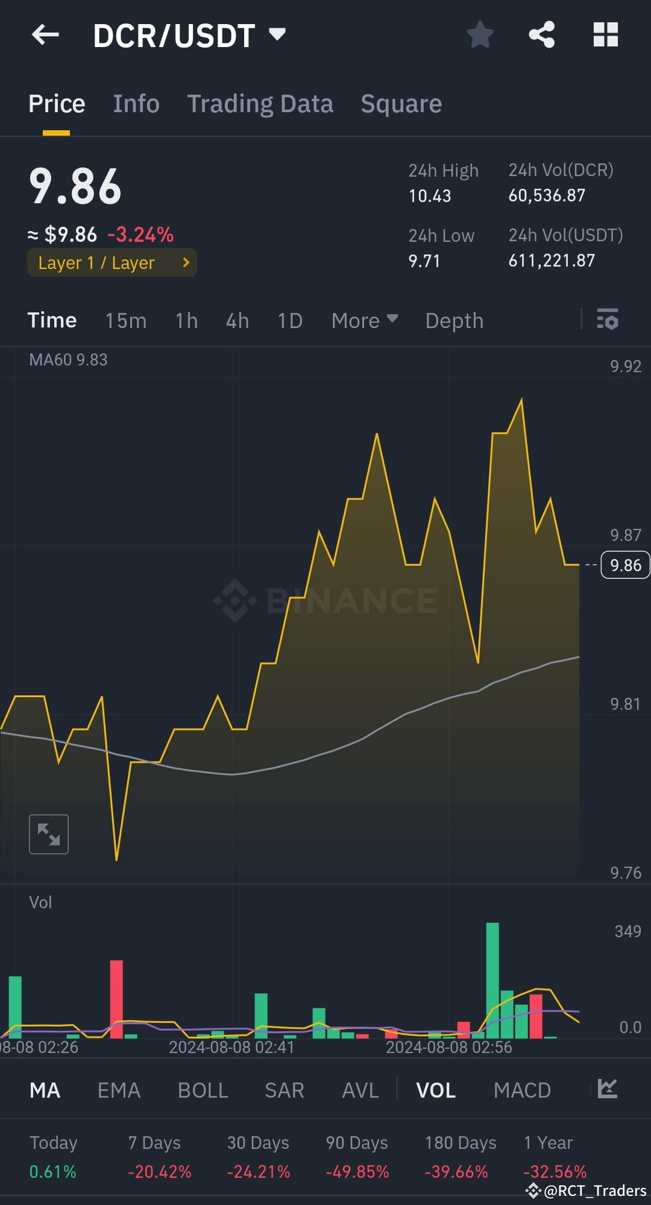651x1205 pixels.
Task: Switch to the Trading Data tab
Action: [x=260, y=103]
